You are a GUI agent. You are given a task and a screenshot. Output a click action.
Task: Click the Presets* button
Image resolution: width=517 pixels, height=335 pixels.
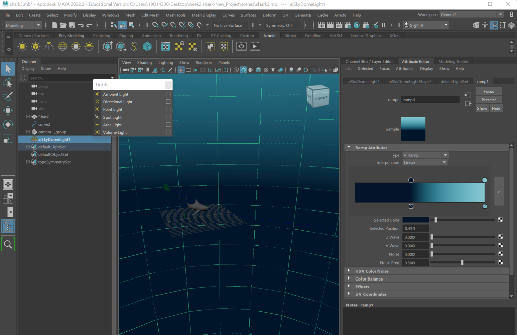pos(488,100)
